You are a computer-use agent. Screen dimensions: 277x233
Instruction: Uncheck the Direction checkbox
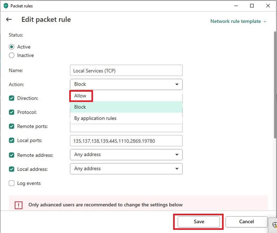[12, 98]
